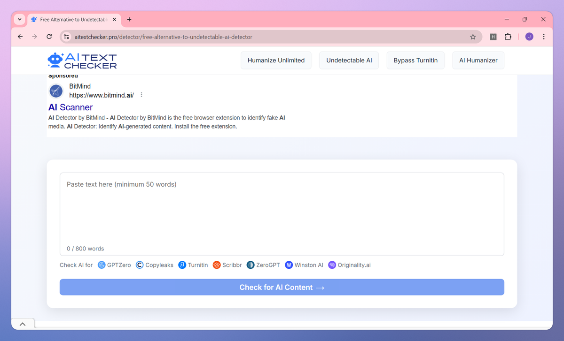Select the Originality.ai detector icon
Image resolution: width=564 pixels, height=341 pixels.
click(x=332, y=265)
